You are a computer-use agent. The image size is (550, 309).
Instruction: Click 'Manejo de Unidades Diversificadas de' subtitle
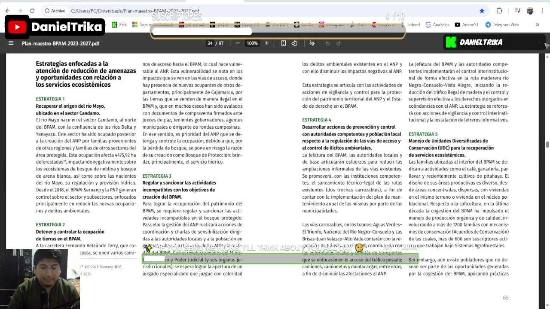[x=448, y=141]
